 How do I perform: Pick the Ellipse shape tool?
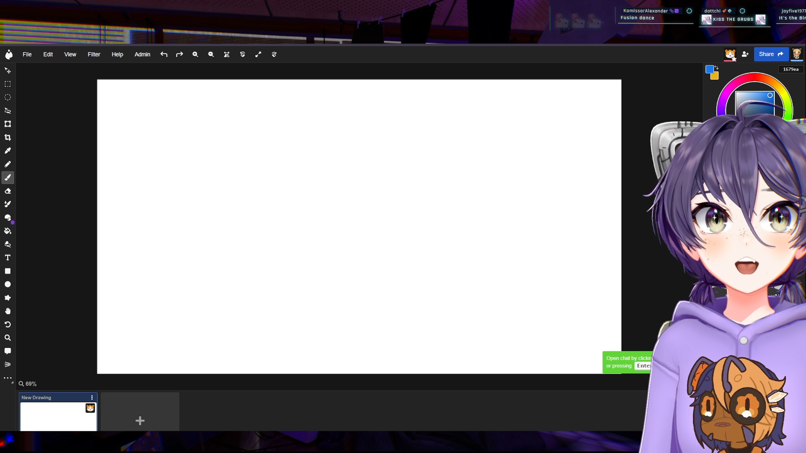[x=8, y=284]
